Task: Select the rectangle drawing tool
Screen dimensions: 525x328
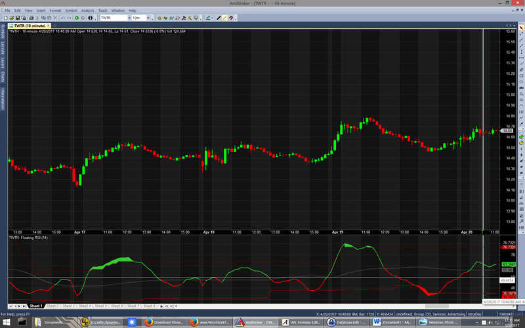Action: 521,75
